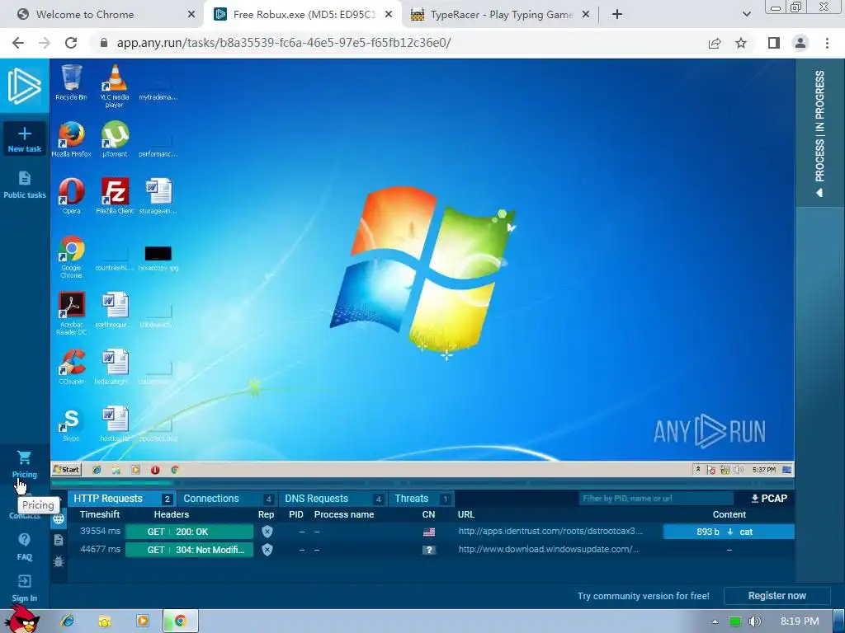The image size is (845, 633).
Task: Switch to the Threats tab
Action: (422, 499)
